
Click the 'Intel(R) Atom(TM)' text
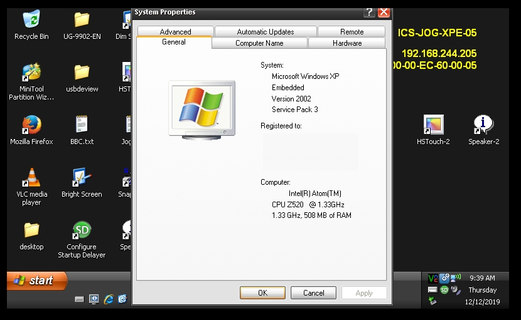pyautogui.click(x=314, y=194)
